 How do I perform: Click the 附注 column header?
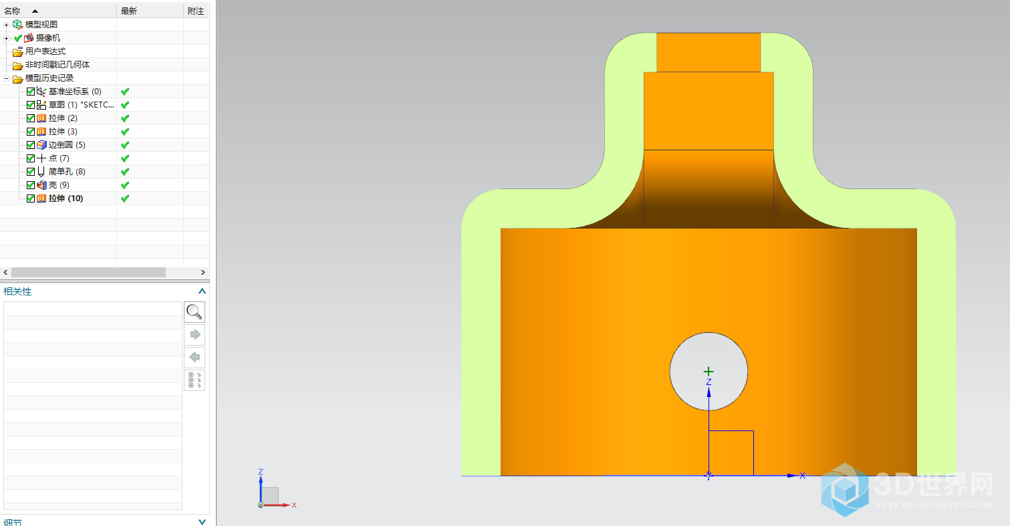(x=197, y=11)
